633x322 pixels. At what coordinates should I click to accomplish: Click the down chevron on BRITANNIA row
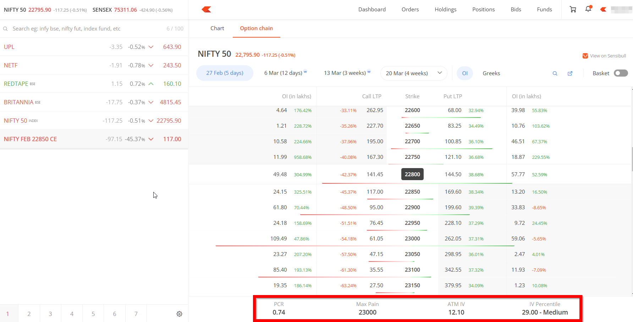pos(151,102)
